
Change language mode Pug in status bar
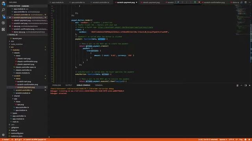(x=241, y=139)
